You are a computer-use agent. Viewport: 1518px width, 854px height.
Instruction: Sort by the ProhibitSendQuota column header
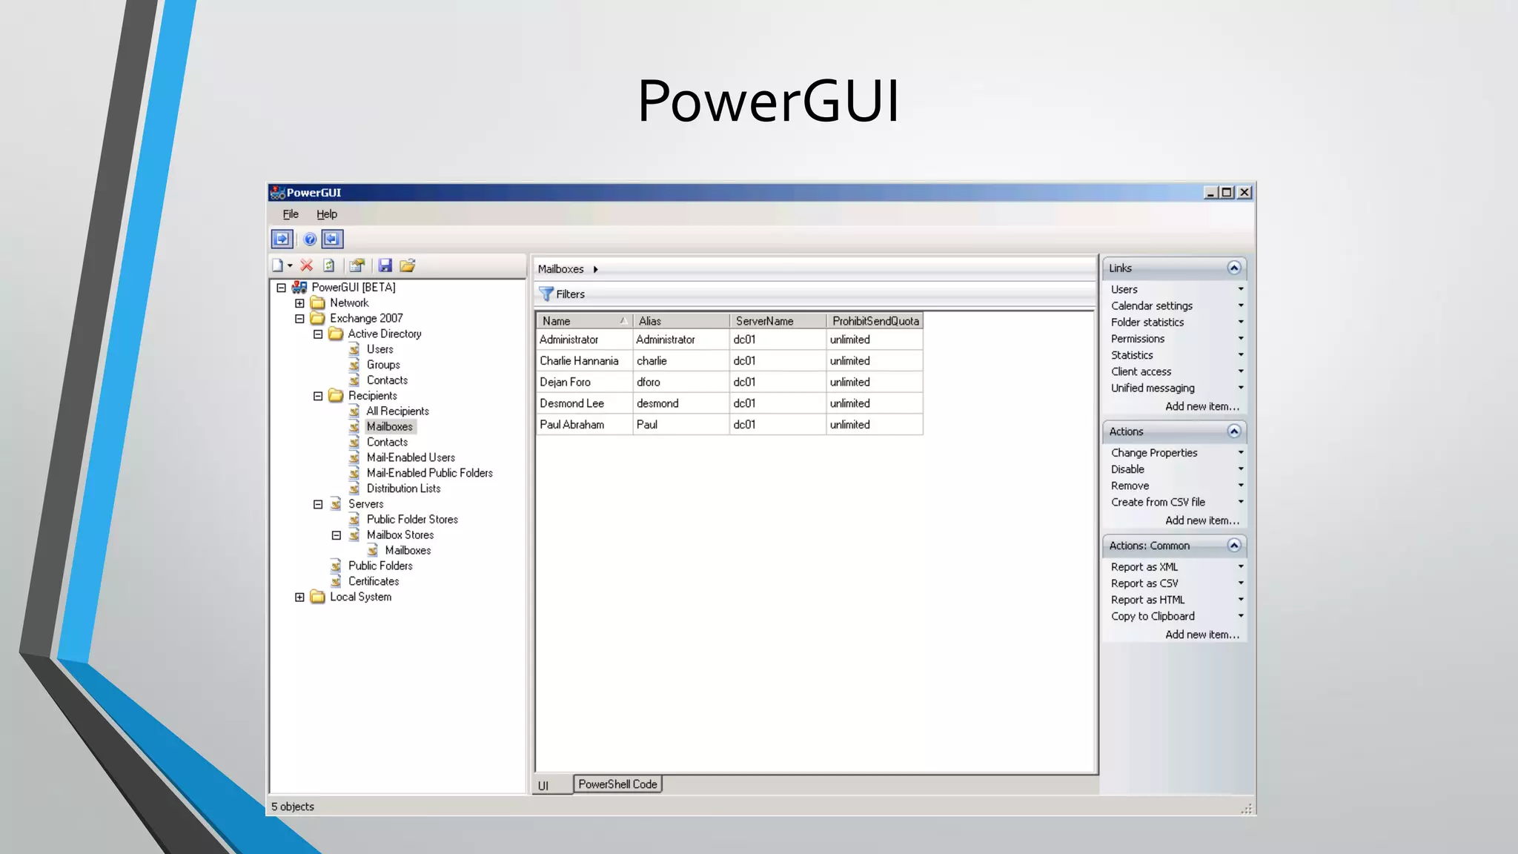tap(875, 321)
